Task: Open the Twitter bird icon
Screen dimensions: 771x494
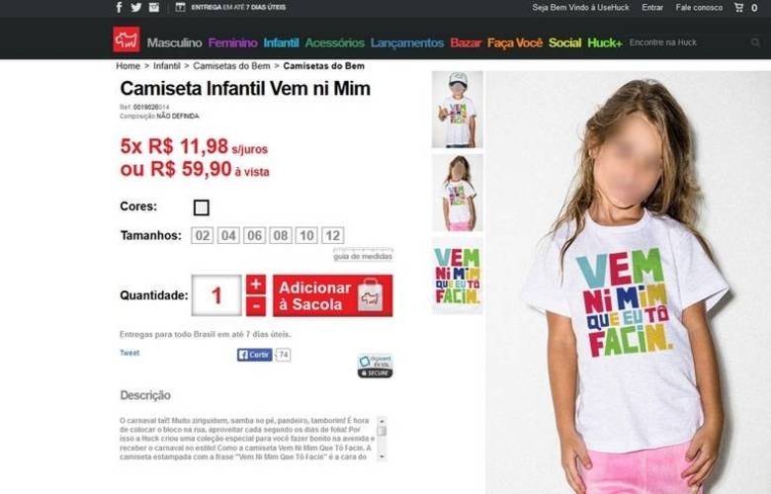Action: tap(136, 7)
